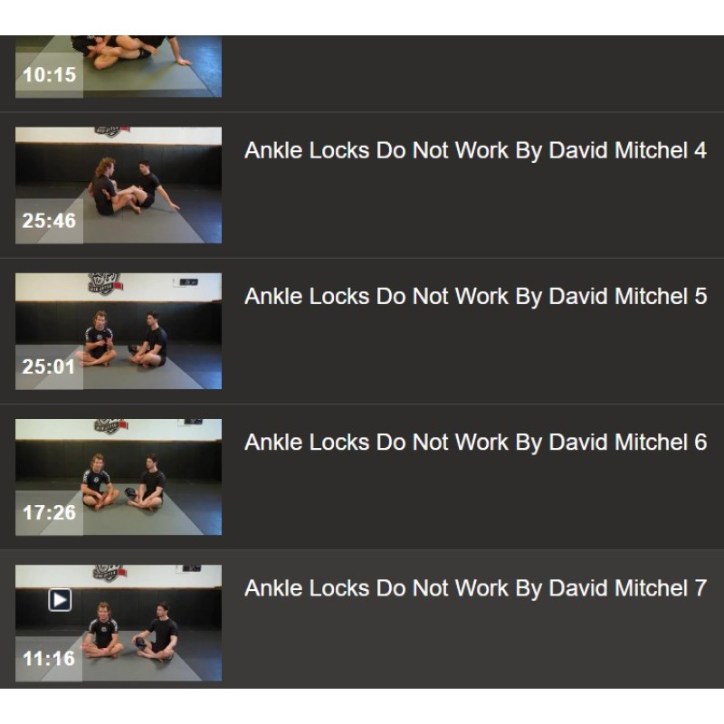Click the 17:26 duration badge

click(50, 512)
